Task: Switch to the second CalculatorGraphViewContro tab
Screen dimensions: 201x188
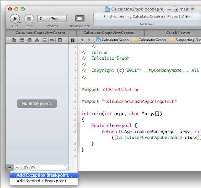Action: point(111,33)
